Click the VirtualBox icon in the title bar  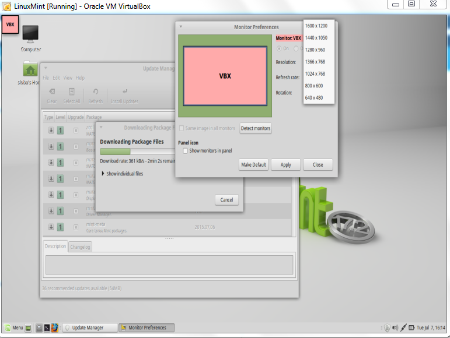pyautogui.click(x=6, y=6)
